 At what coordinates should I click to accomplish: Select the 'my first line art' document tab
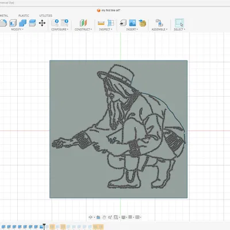(109, 10)
